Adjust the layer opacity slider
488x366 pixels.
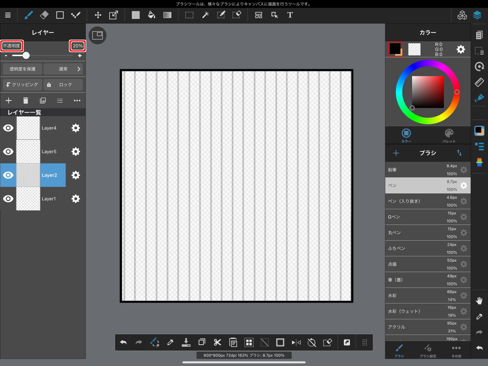pyautogui.click(x=26, y=56)
